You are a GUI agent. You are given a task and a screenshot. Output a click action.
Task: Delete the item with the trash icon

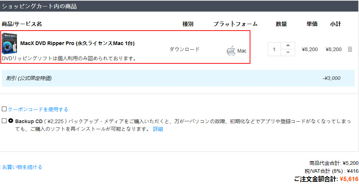350,49
